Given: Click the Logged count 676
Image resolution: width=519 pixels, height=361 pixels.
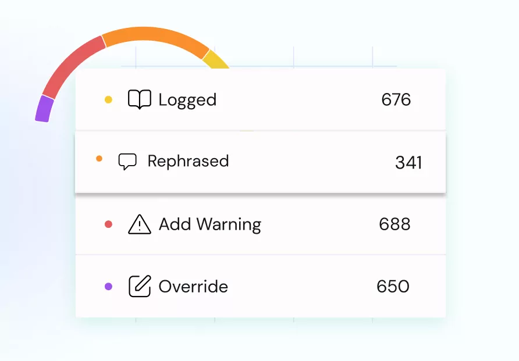Looking at the screenshot, I should coord(396,99).
